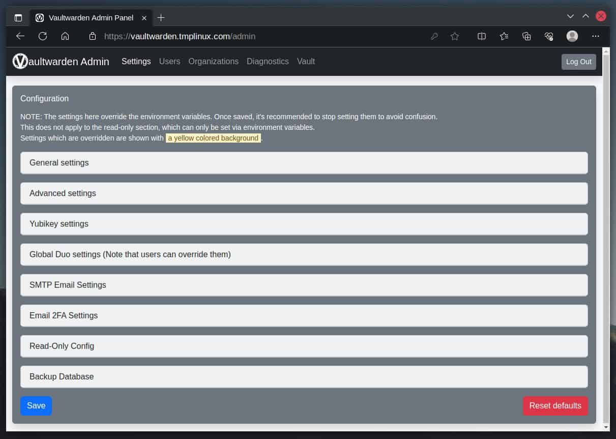
Task: Expand the SMTP Email Settings section
Action: coord(304,285)
